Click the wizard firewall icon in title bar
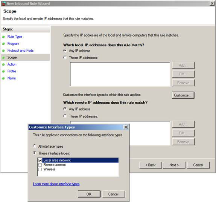Screen dimensions: 216x202 coord(4,3)
